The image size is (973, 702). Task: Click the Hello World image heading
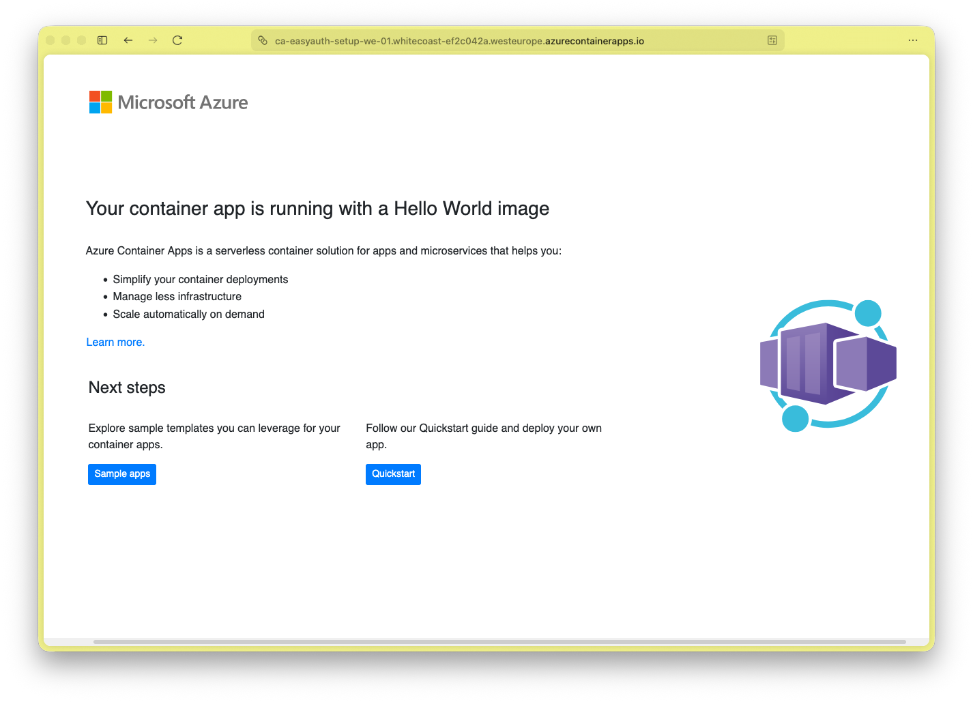317,209
